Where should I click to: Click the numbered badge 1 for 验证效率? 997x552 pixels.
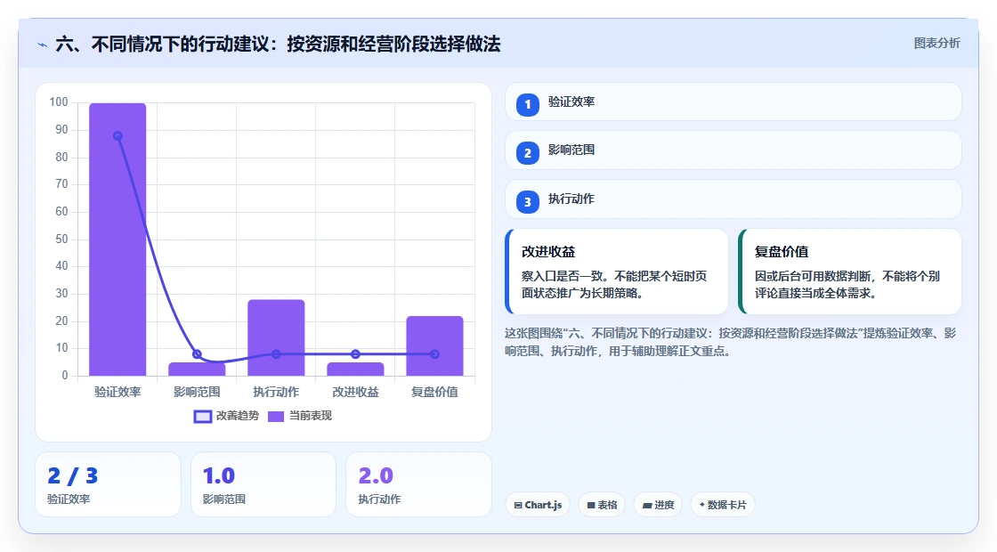click(x=528, y=104)
